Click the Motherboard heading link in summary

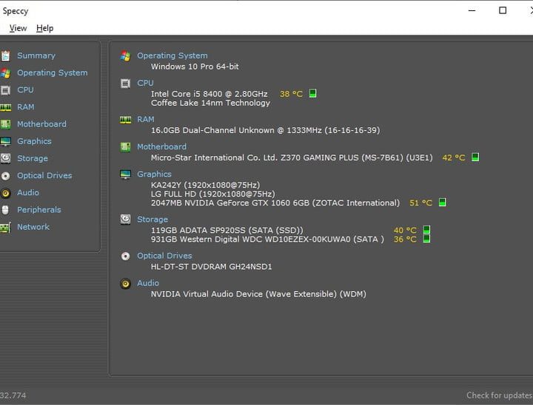(162, 146)
